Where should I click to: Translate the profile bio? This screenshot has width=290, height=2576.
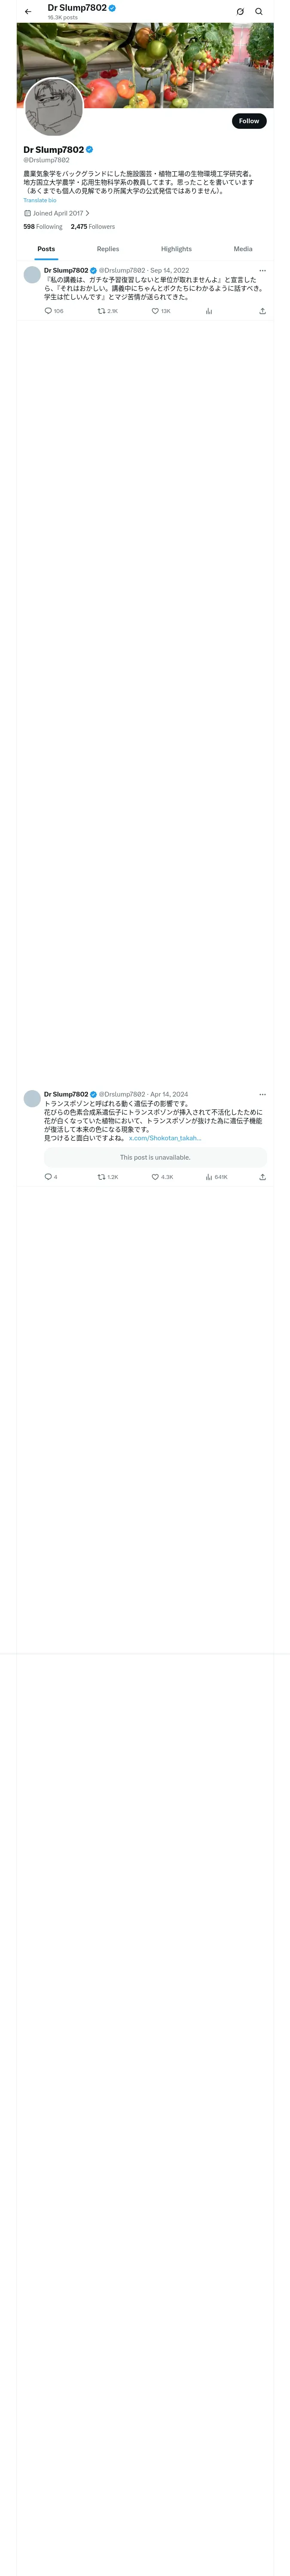coord(40,200)
